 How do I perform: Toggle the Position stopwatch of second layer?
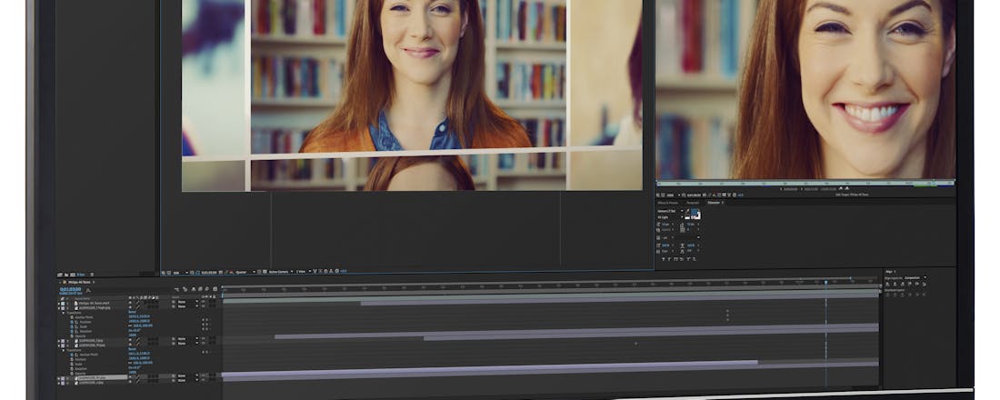(x=74, y=322)
